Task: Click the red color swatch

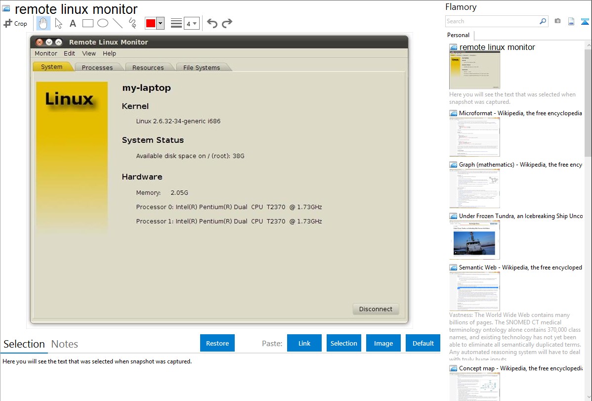Action: 150,23
